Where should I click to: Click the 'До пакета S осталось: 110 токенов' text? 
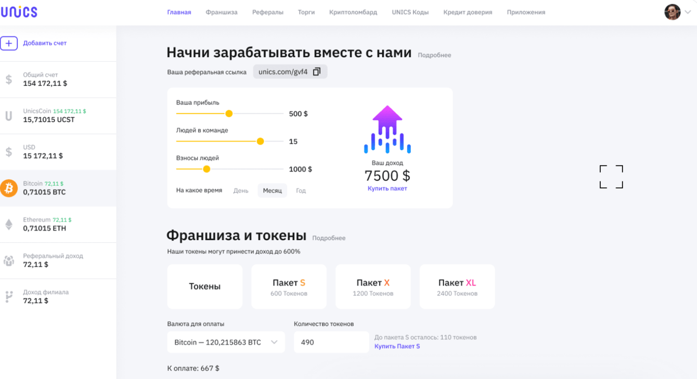[425, 337]
